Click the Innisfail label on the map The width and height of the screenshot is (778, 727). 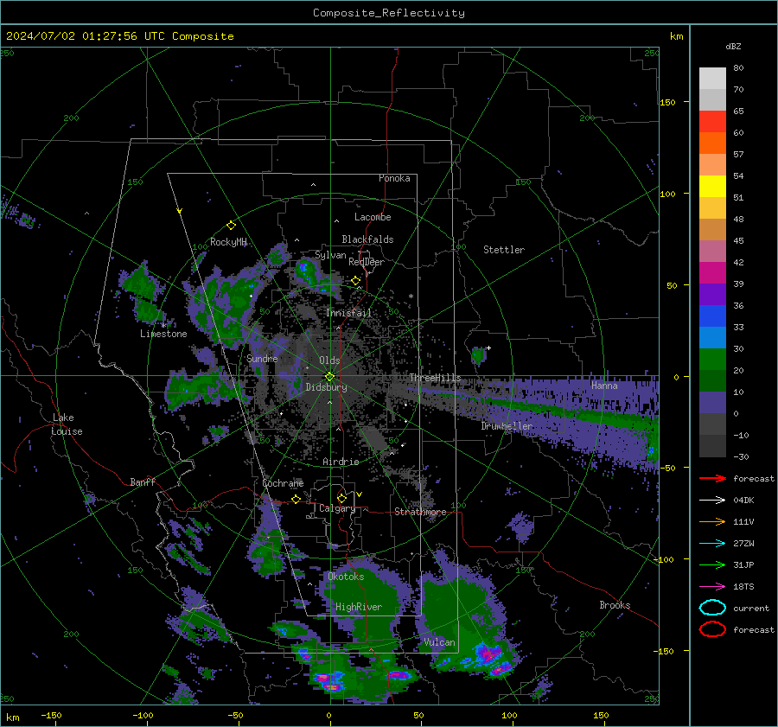point(348,313)
